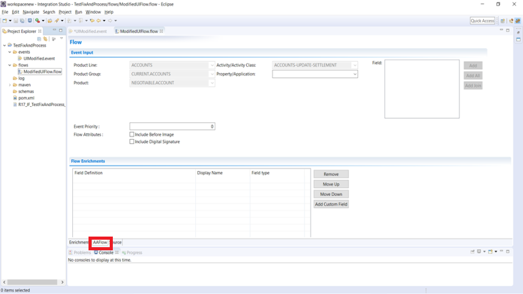Click the Save toolbar icon

tap(14, 21)
